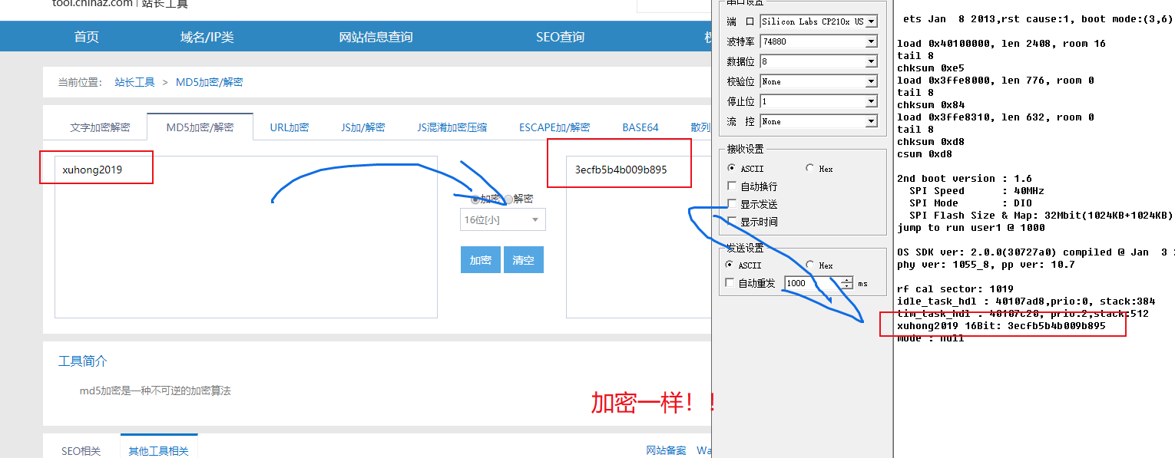Switch to the BASE64 tab
The image size is (1175, 458).
pyautogui.click(x=640, y=127)
